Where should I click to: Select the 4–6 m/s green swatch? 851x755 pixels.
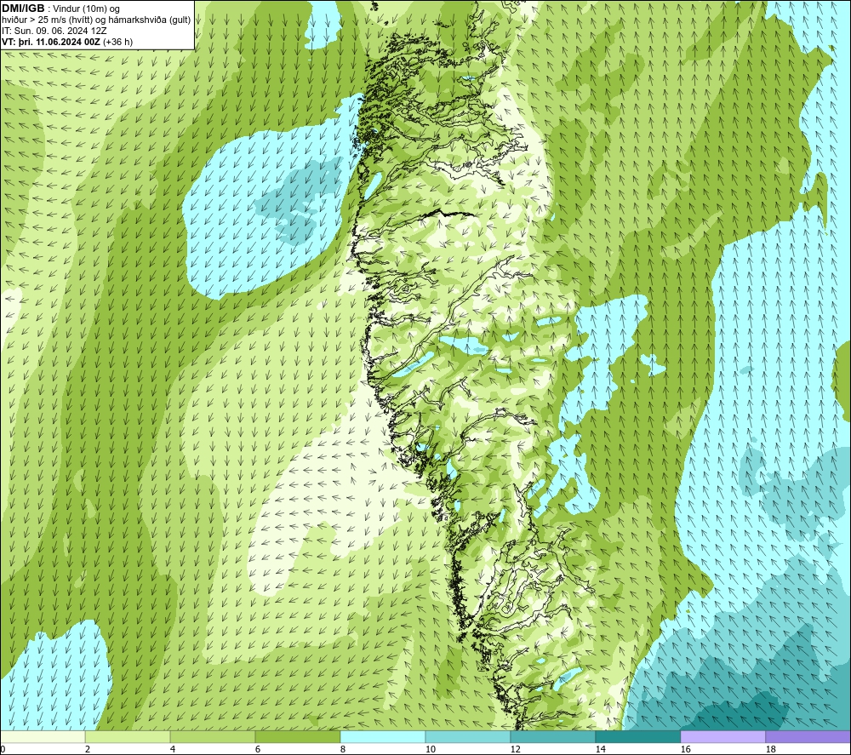[212, 737]
